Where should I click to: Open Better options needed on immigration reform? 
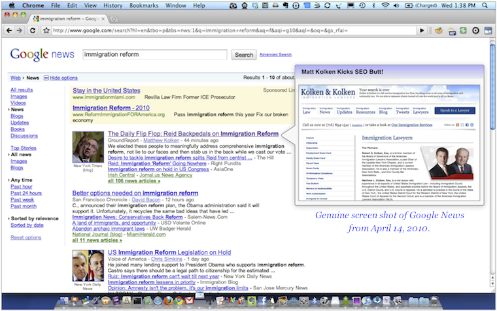tap(135, 193)
